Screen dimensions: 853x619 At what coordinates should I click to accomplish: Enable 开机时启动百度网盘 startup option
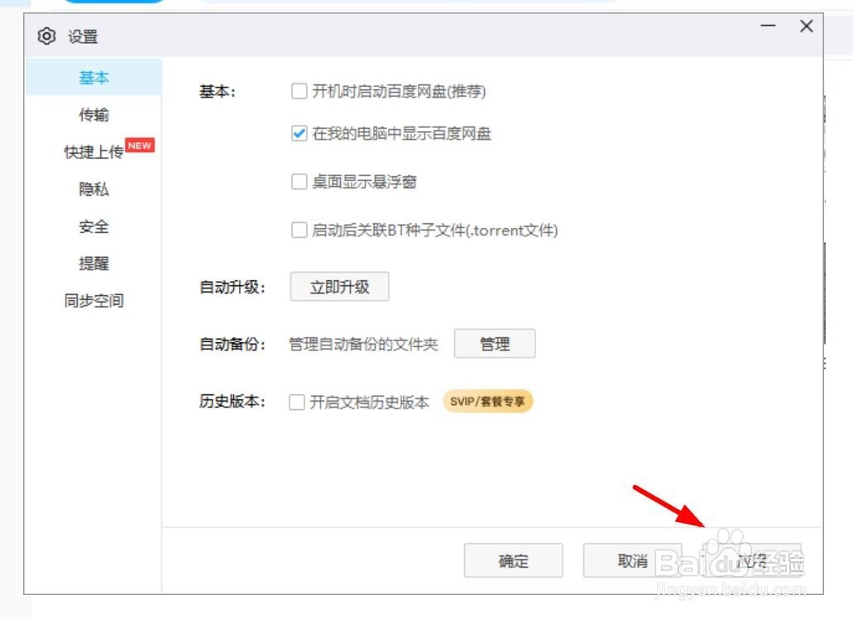[x=300, y=92]
